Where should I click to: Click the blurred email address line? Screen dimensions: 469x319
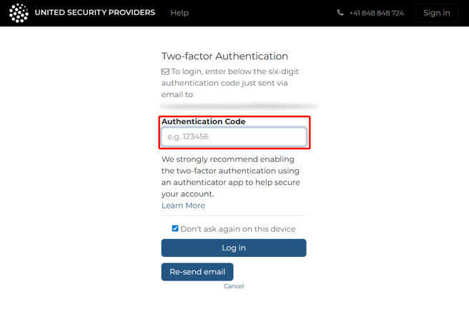click(240, 106)
